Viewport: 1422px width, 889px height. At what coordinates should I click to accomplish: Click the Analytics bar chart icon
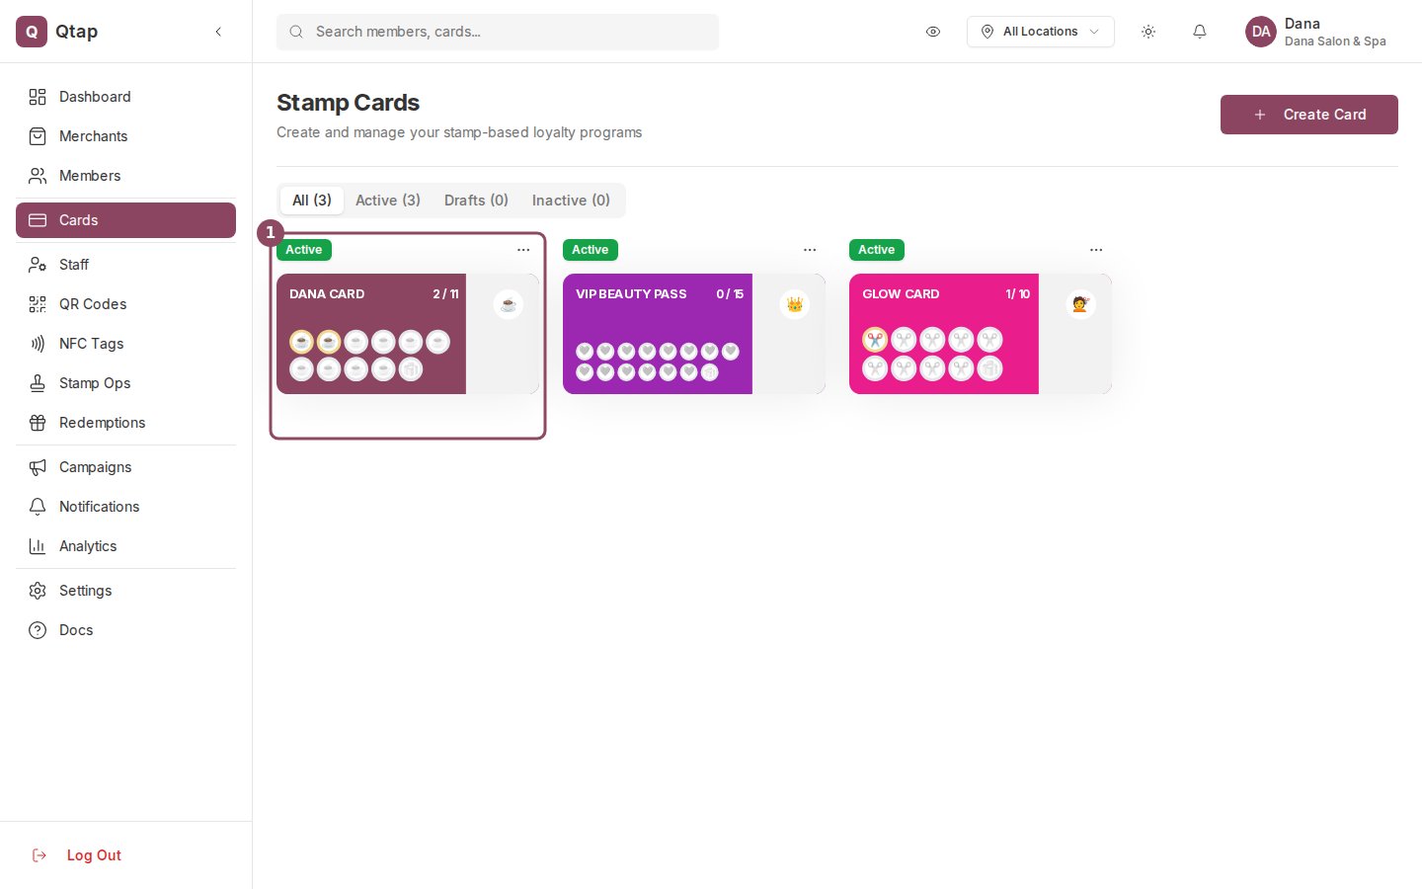pyautogui.click(x=38, y=546)
